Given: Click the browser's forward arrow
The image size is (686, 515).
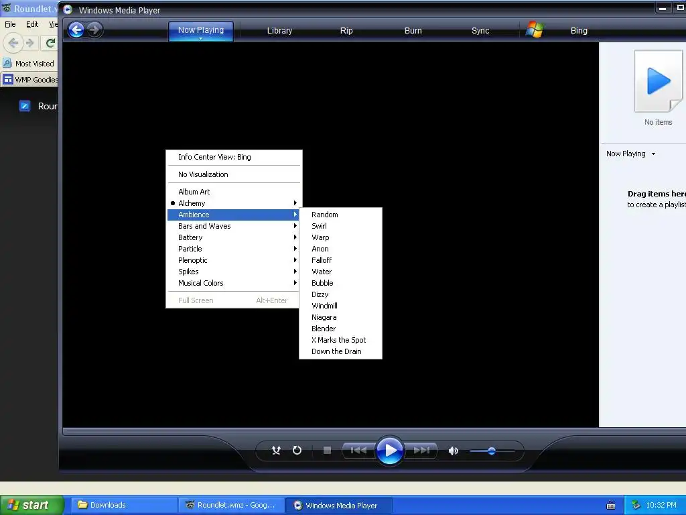Looking at the screenshot, I should [x=29, y=43].
